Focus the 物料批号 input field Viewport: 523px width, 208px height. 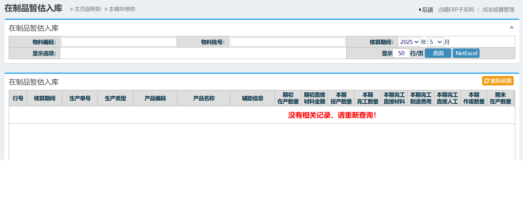pyautogui.click(x=287, y=42)
